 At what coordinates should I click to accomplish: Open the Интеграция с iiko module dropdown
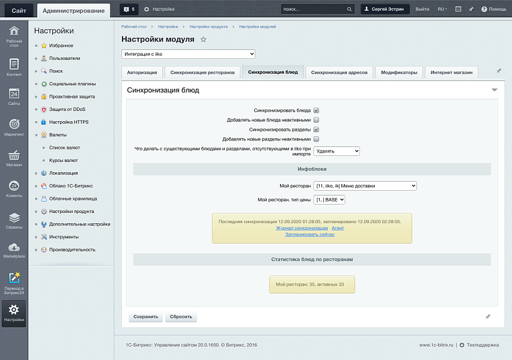point(188,54)
